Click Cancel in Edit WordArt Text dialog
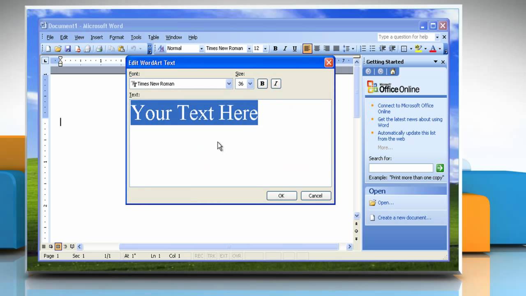 click(316, 196)
